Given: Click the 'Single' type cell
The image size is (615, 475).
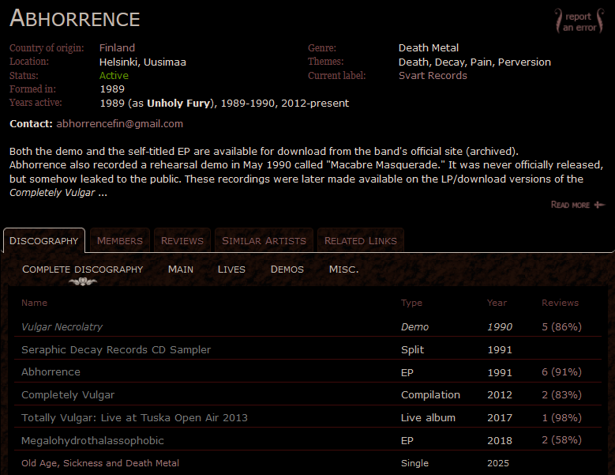Looking at the screenshot, I should pyautogui.click(x=414, y=463).
